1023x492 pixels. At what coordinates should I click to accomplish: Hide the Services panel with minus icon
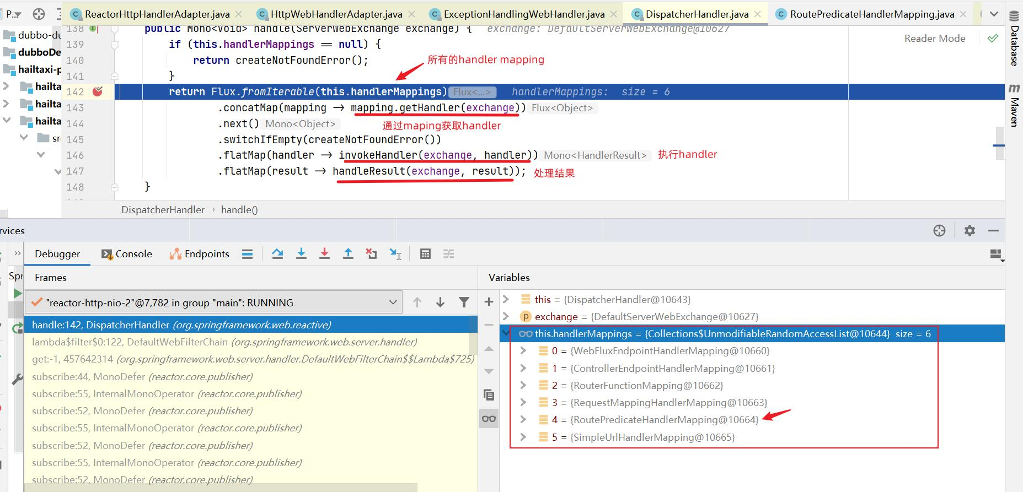pyautogui.click(x=993, y=231)
